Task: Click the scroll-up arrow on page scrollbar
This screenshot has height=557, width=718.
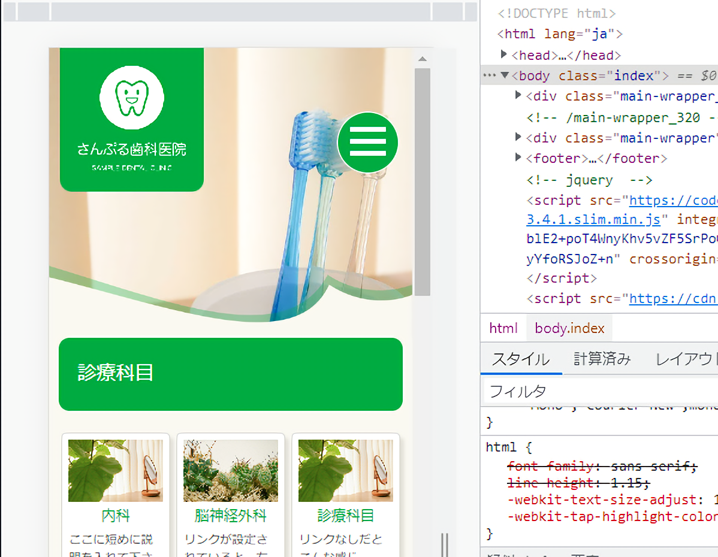Action: click(422, 59)
